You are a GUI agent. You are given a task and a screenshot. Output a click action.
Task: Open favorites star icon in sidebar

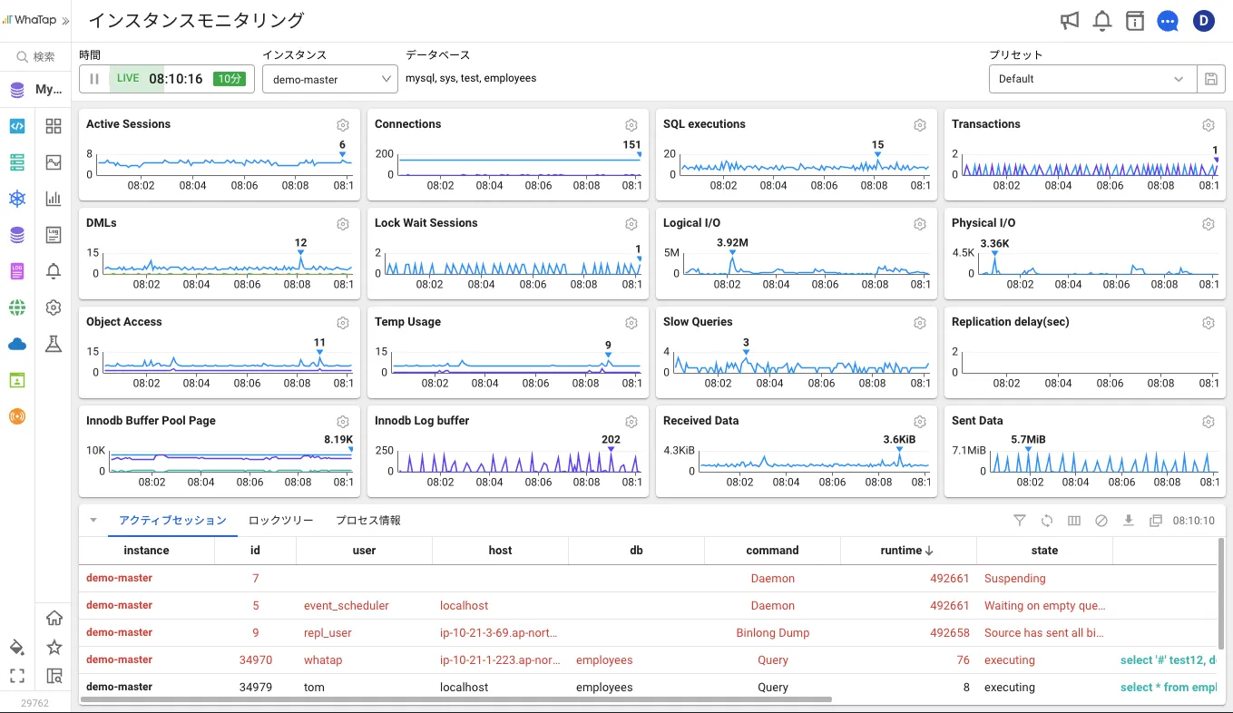coord(54,648)
